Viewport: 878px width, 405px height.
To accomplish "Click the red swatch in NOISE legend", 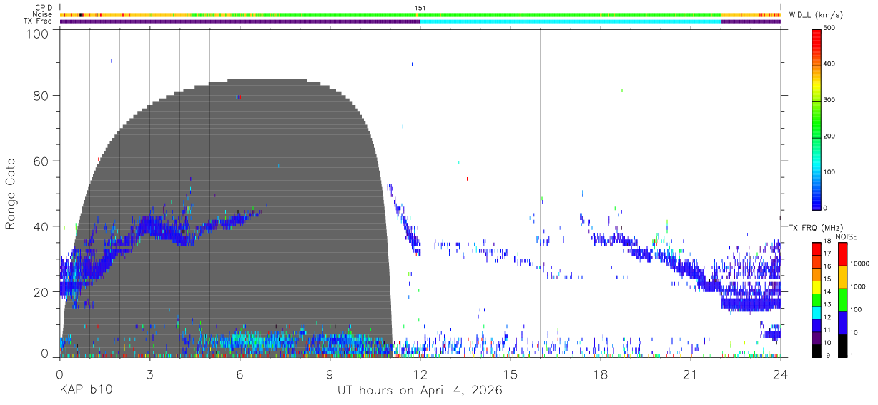I will [x=842, y=254].
